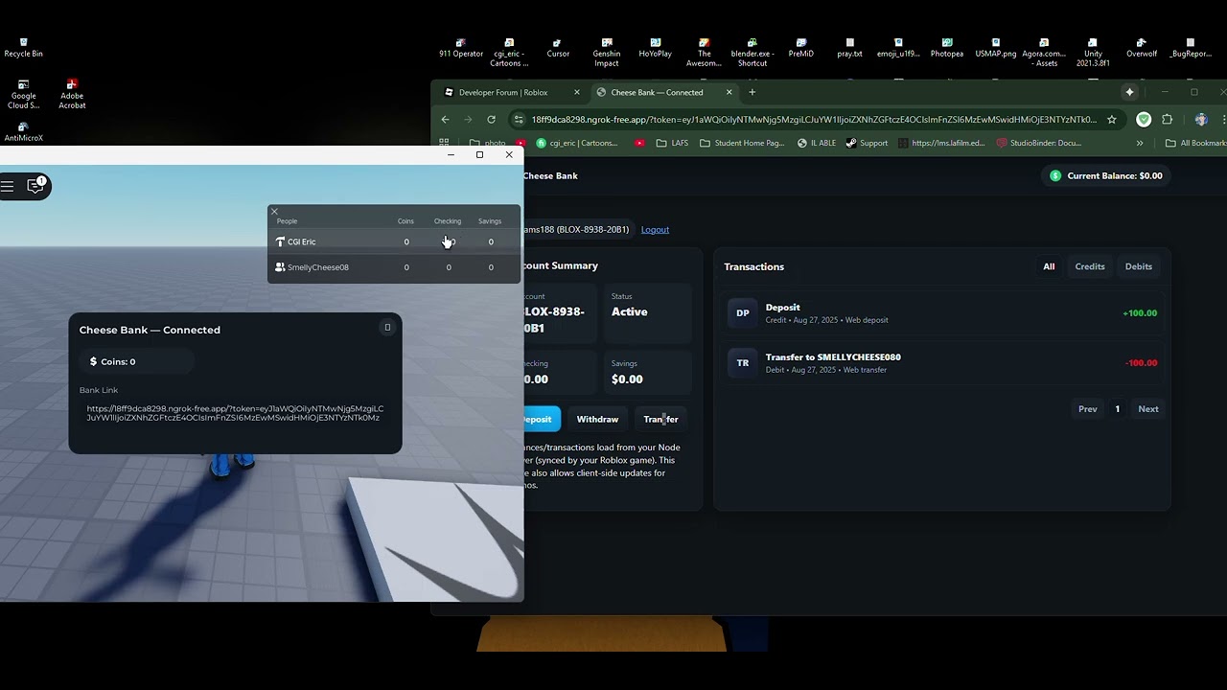Open the Roblox chat bubble icon
Viewport: 1227px width, 690px height.
(x=35, y=186)
